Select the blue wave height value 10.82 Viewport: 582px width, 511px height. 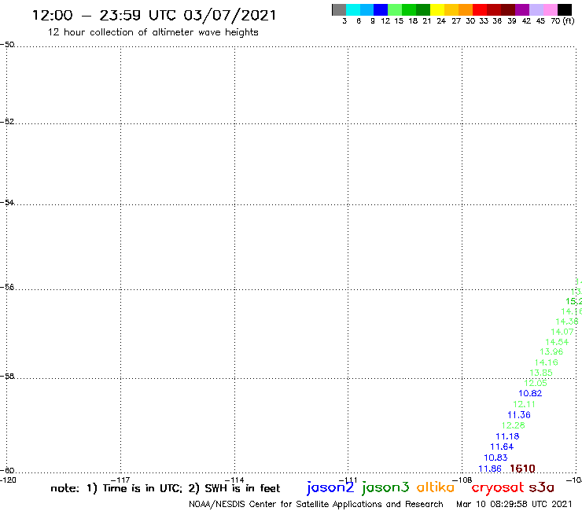pos(530,393)
